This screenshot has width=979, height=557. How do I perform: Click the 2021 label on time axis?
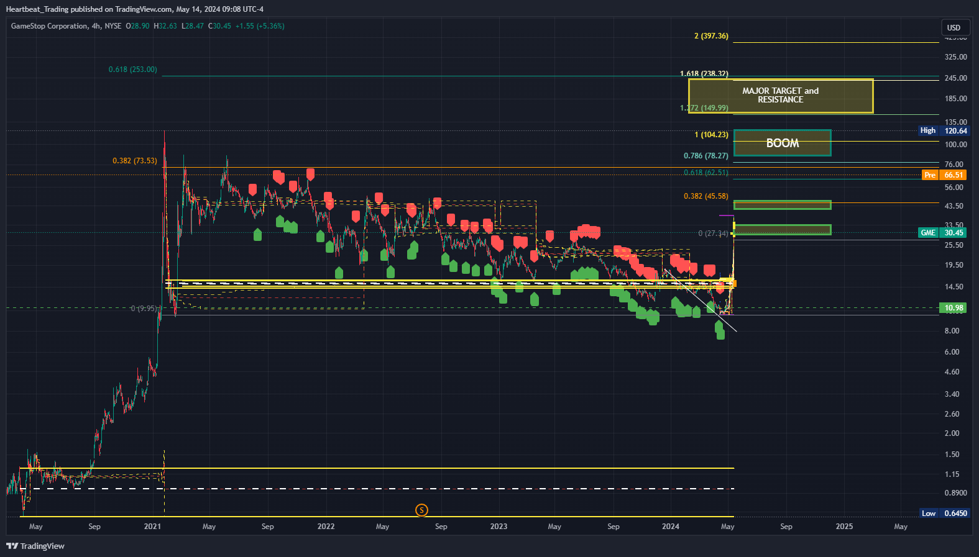152,527
